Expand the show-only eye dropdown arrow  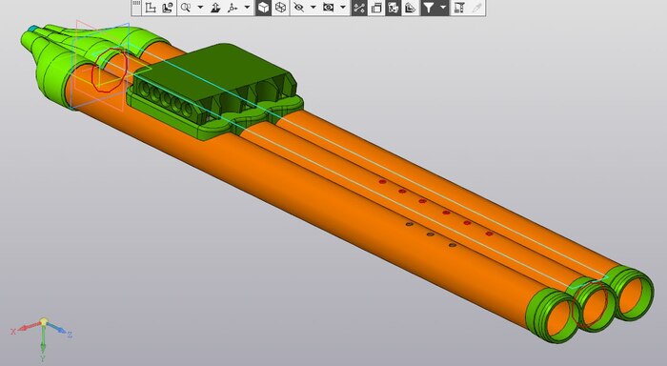[x=342, y=8]
